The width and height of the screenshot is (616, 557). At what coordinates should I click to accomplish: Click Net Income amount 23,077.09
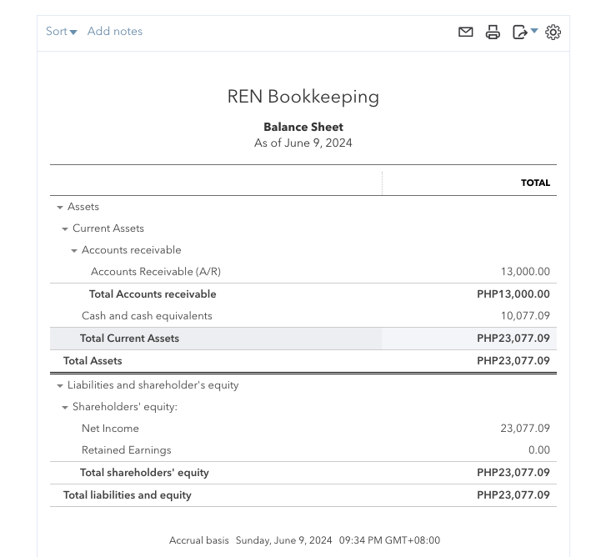click(525, 429)
